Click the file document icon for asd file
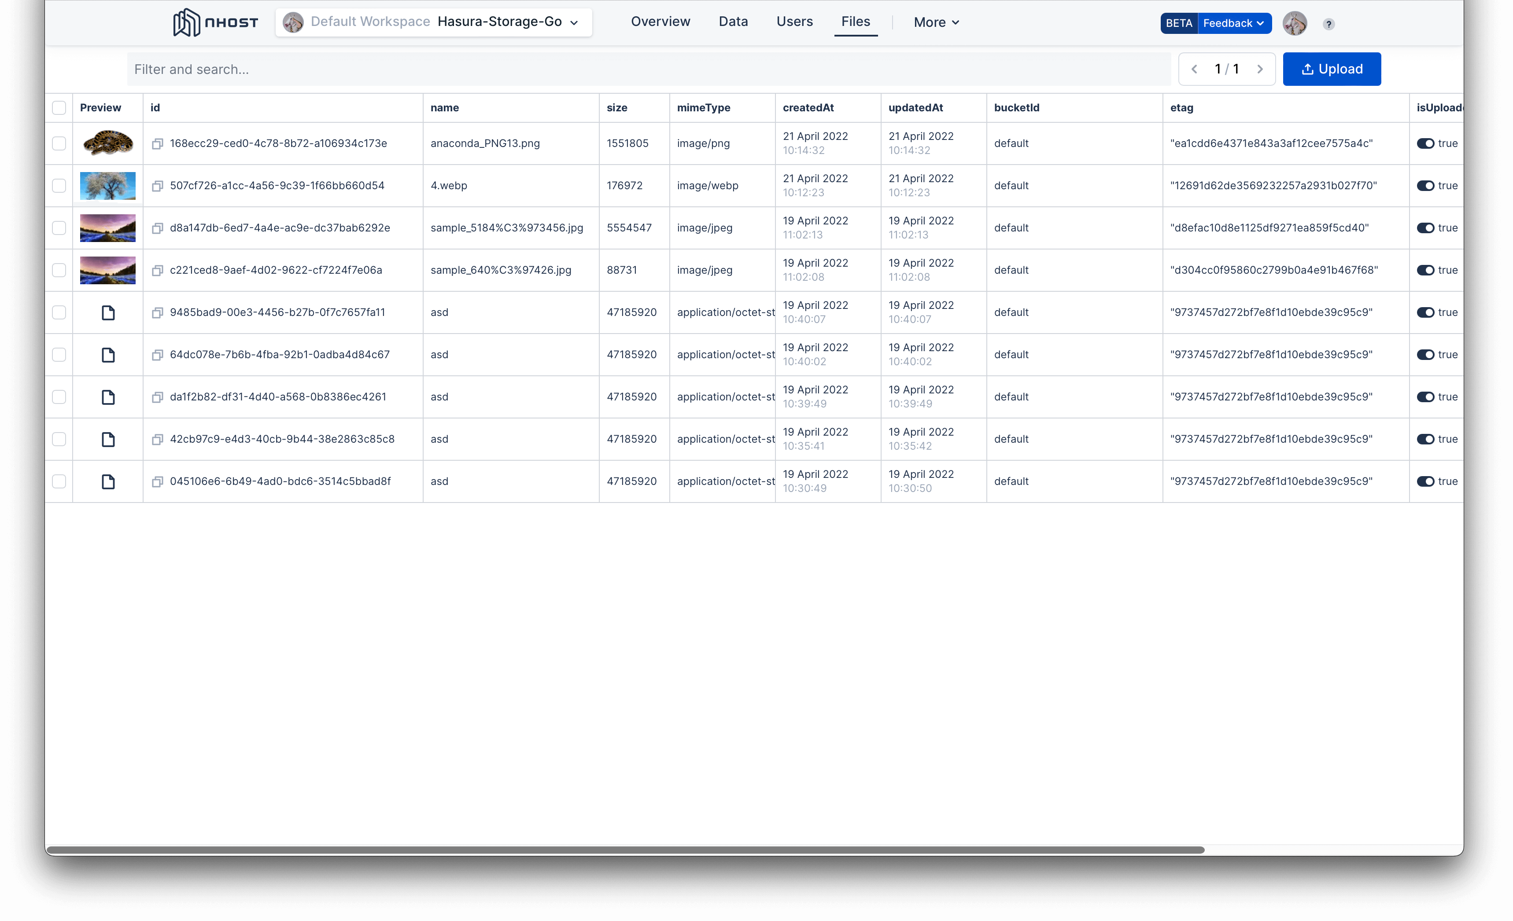The height and width of the screenshot is (921, 1513). (108, 312)
